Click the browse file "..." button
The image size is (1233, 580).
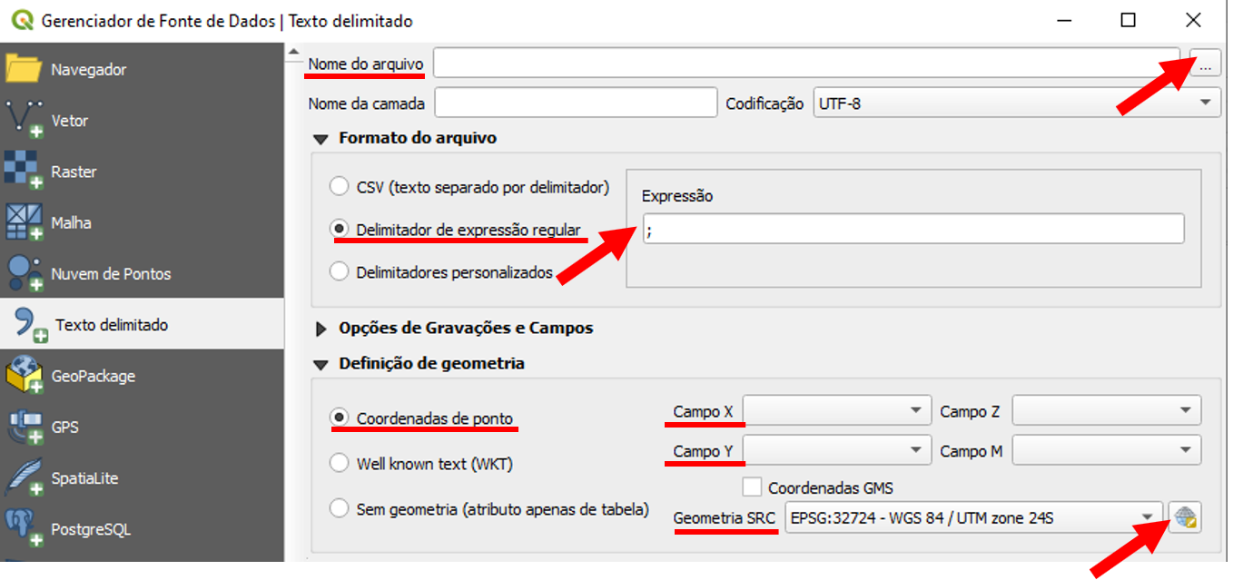click(x=1205, y=65)
